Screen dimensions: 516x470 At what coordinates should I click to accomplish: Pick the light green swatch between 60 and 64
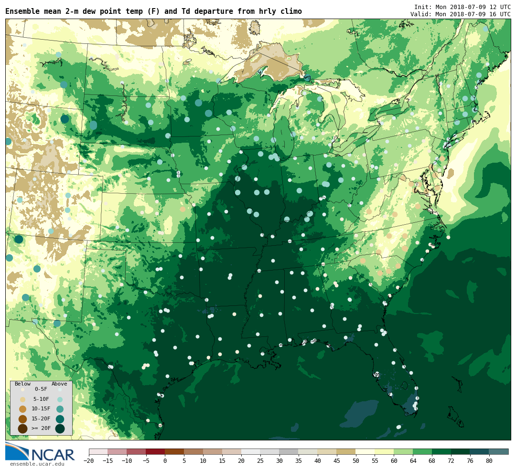[x=403, y=451]
